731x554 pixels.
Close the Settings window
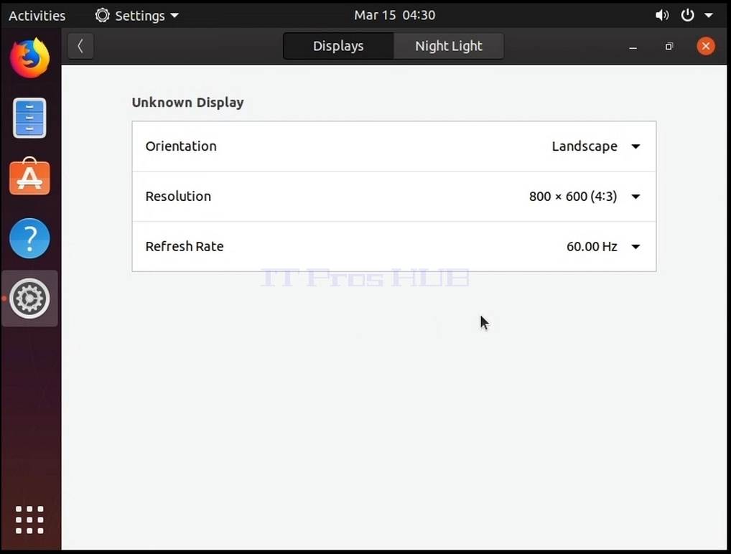click(x=706, y=46)
